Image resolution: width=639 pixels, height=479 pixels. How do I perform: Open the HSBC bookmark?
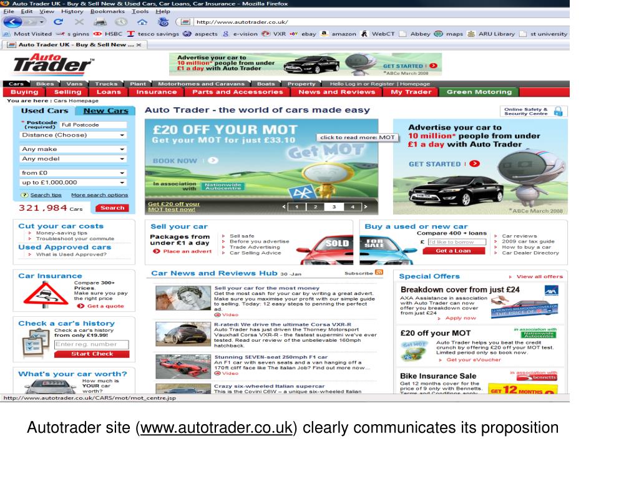point(109,34)
